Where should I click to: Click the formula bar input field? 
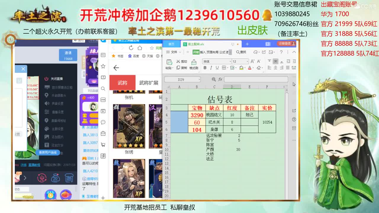coord(256,79)
